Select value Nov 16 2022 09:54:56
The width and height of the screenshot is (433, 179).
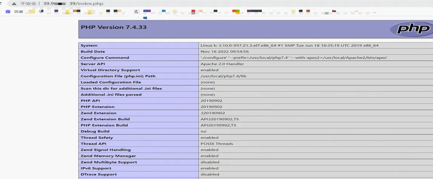pos(225,52)
